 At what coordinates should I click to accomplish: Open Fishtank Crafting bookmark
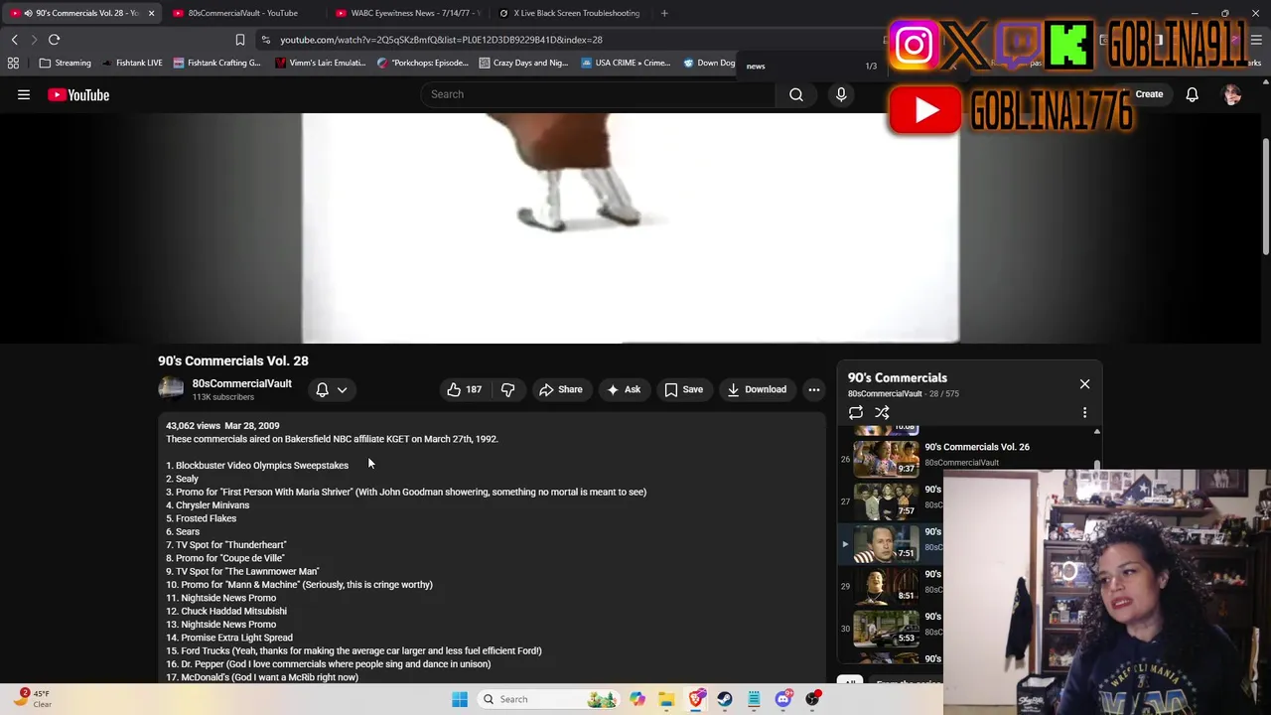[x=216, y=63]
